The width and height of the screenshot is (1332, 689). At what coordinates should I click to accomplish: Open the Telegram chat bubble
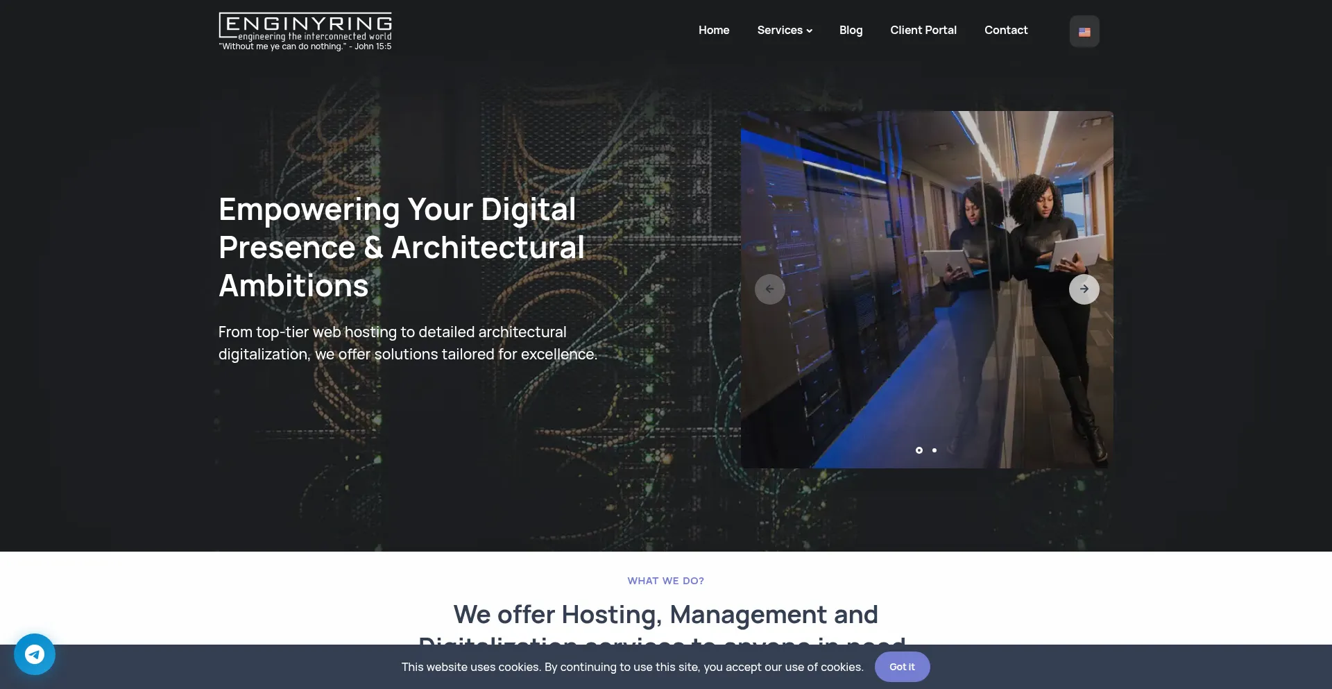coord(35,654)
